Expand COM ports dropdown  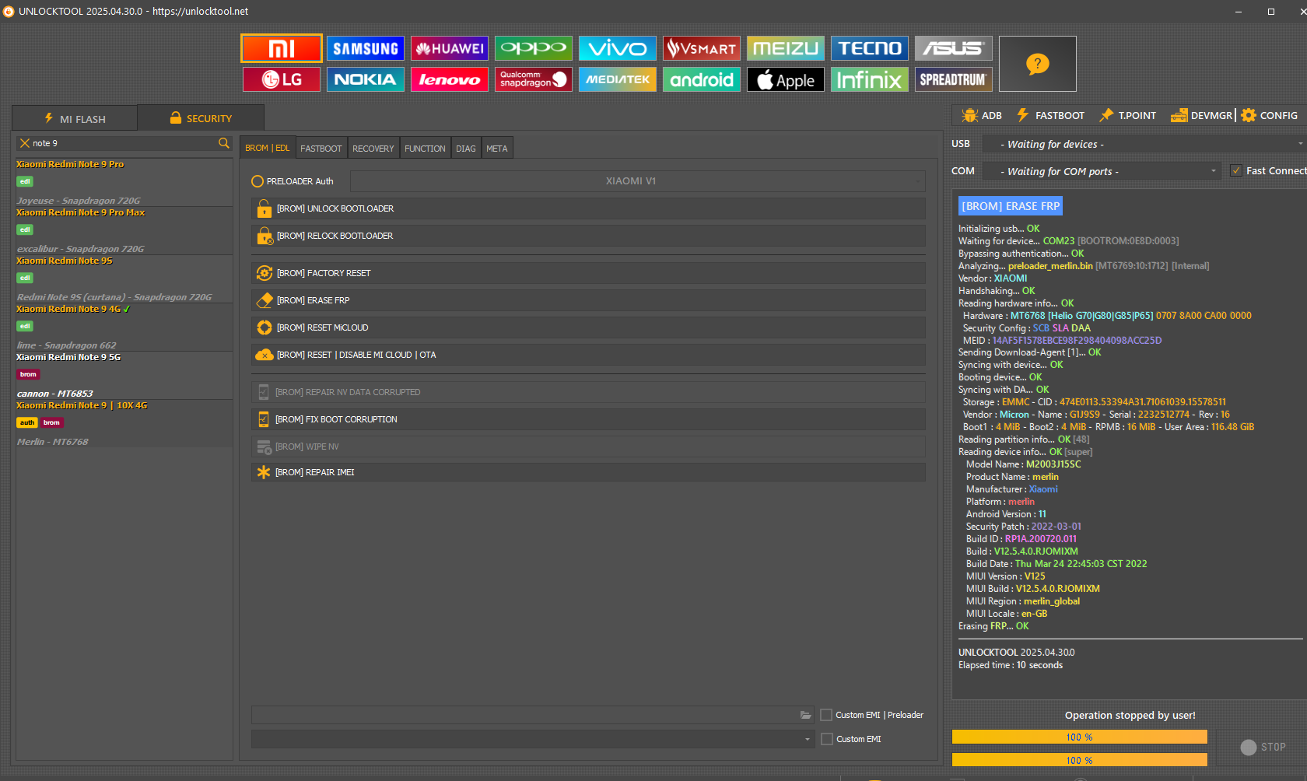[x=1102, y=171]
